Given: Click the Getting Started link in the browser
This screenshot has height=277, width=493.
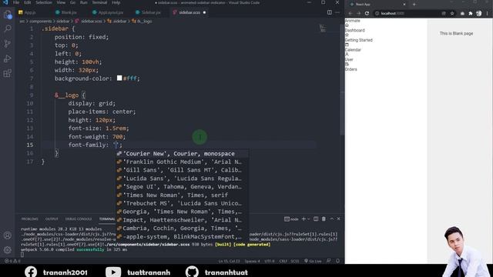Looking at the screenshot, I should pyautogui.click(x=359, y=40).
